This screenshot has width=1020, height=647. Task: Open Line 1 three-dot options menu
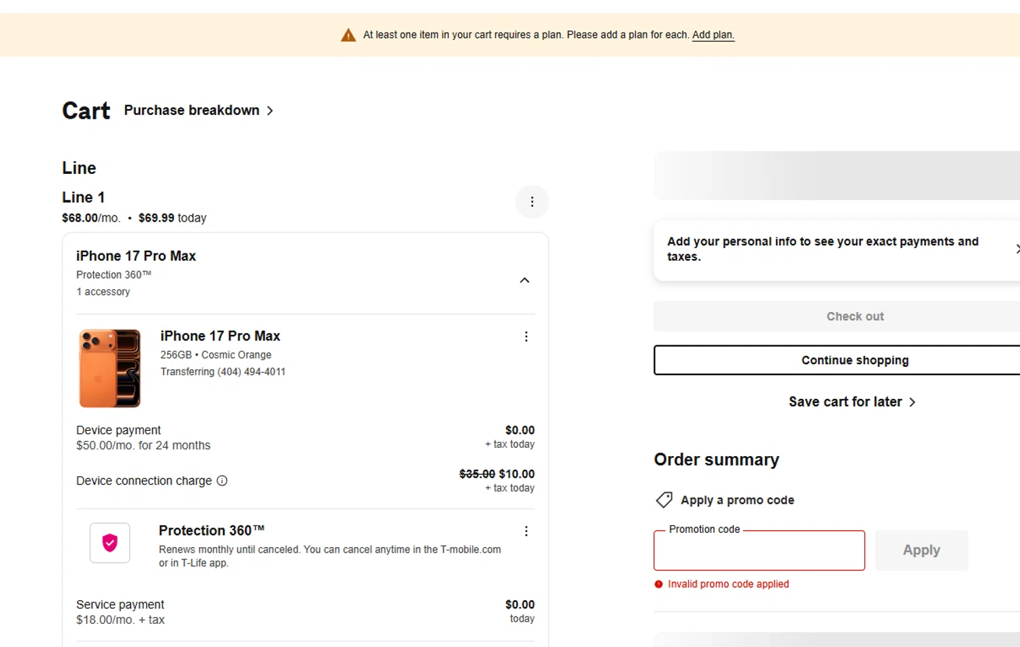[x=532, y=202]
